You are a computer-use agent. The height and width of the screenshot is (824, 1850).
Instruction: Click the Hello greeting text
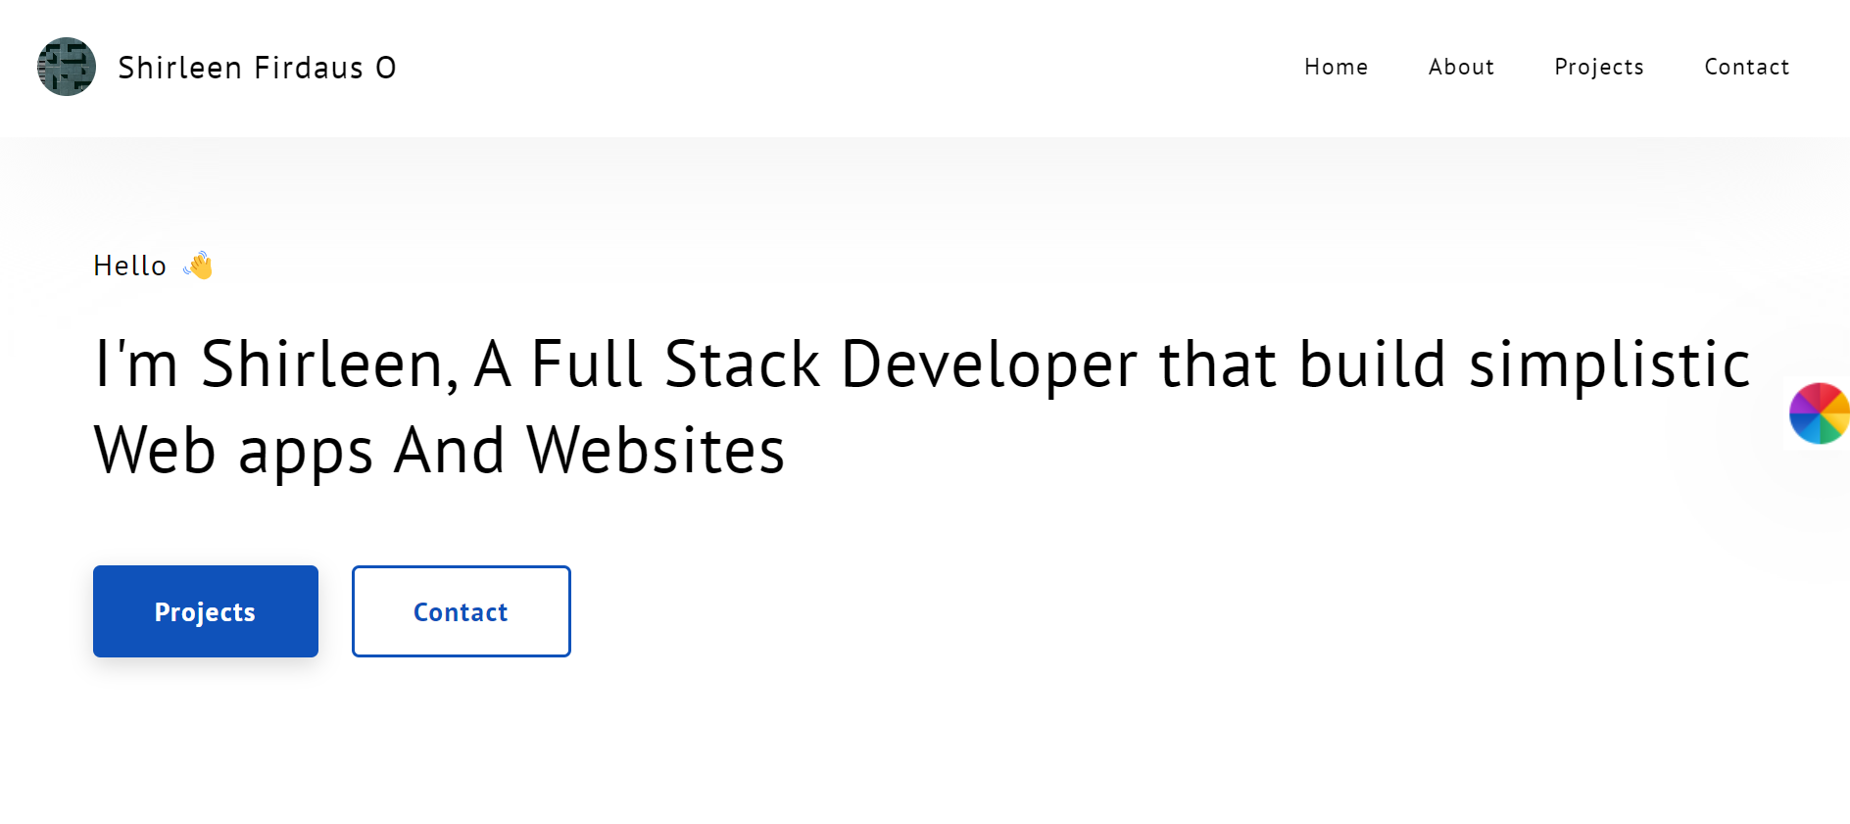point(130,266)
